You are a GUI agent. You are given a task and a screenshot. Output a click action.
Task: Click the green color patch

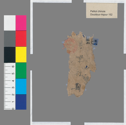(x=21, y=71)
